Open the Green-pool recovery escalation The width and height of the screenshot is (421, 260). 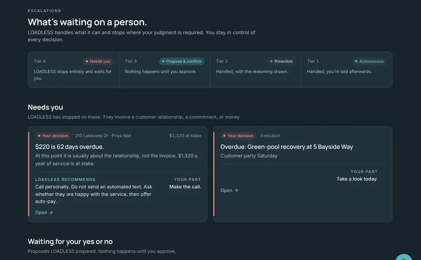point(229,190)
